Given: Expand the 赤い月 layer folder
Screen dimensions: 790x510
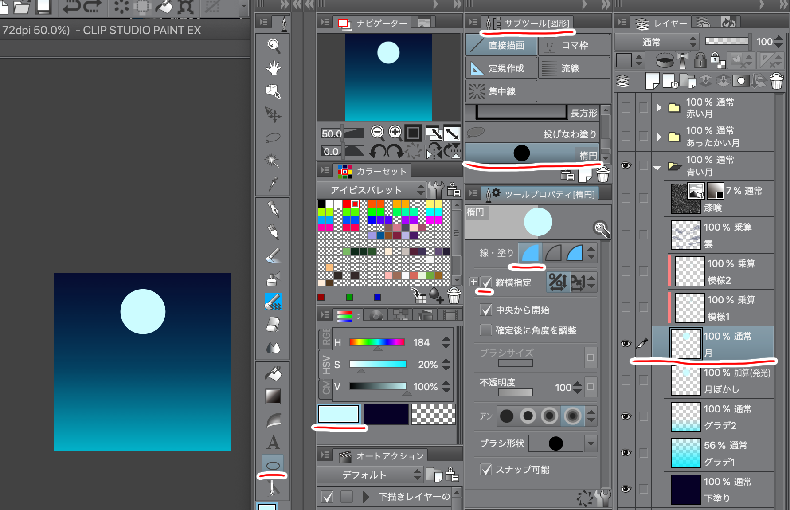Looking at the screenshot, I should coord(659,108).
